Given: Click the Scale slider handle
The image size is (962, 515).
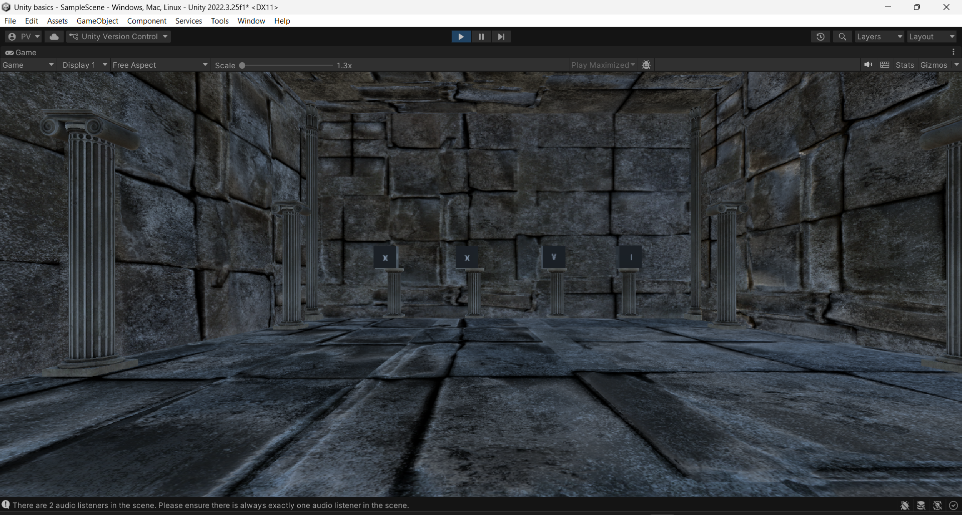Looking at the screenshot, I should (x=242, y=65).
